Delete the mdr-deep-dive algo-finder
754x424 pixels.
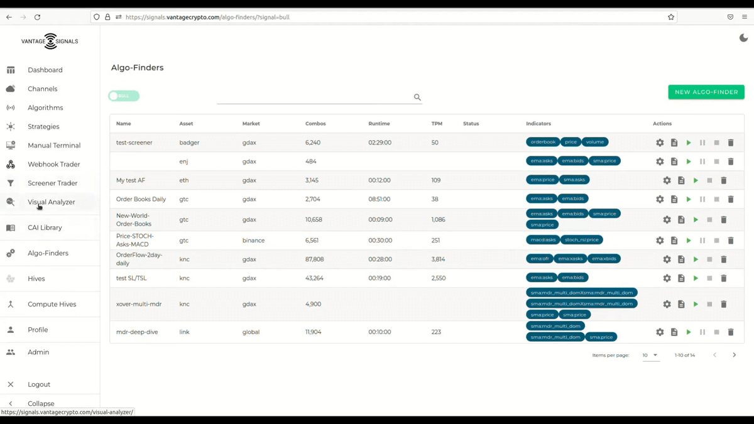pyautogui.click(x=731, y=332)
